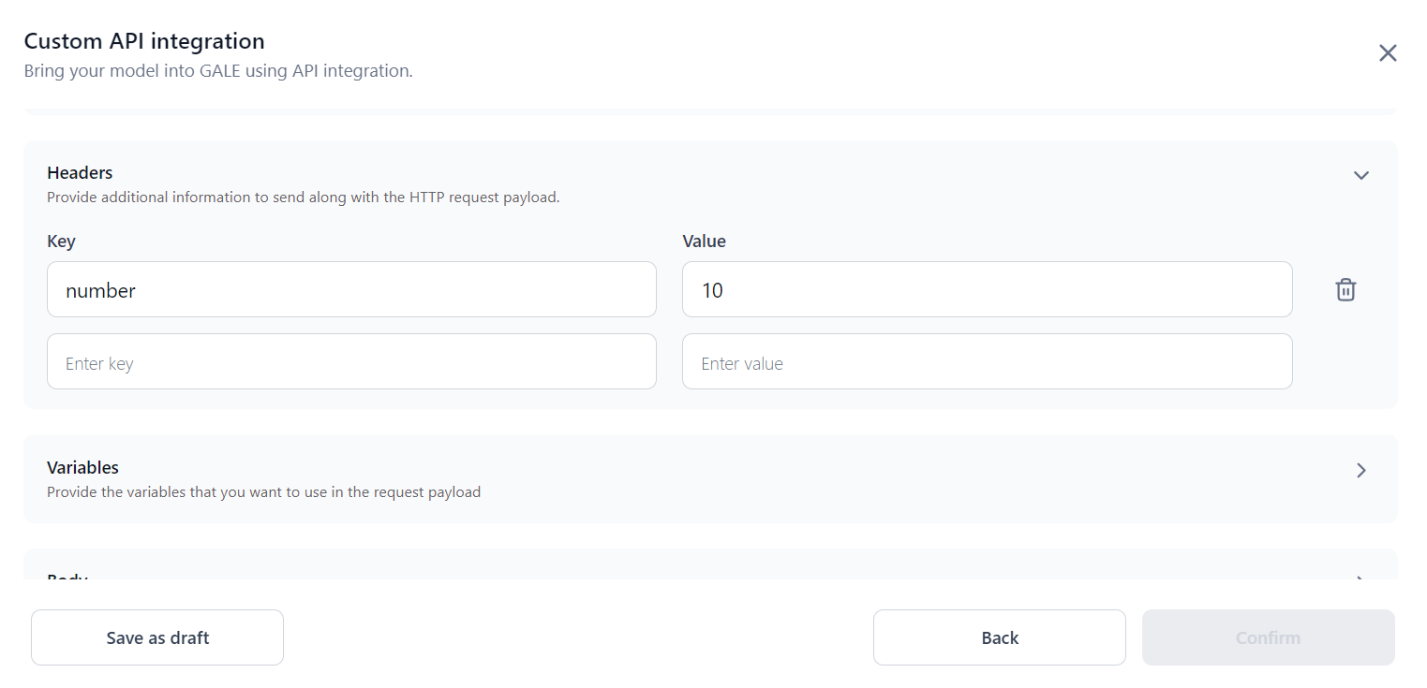
Task: Focus the empty 'Enter key' field
Action: pyautogui.click(x=351, y=362)
